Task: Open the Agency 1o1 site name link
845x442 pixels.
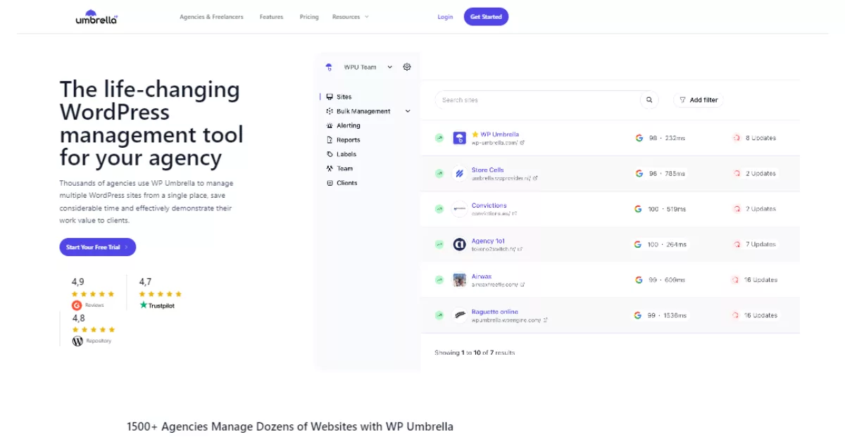Action: click(x=488, y=241)
